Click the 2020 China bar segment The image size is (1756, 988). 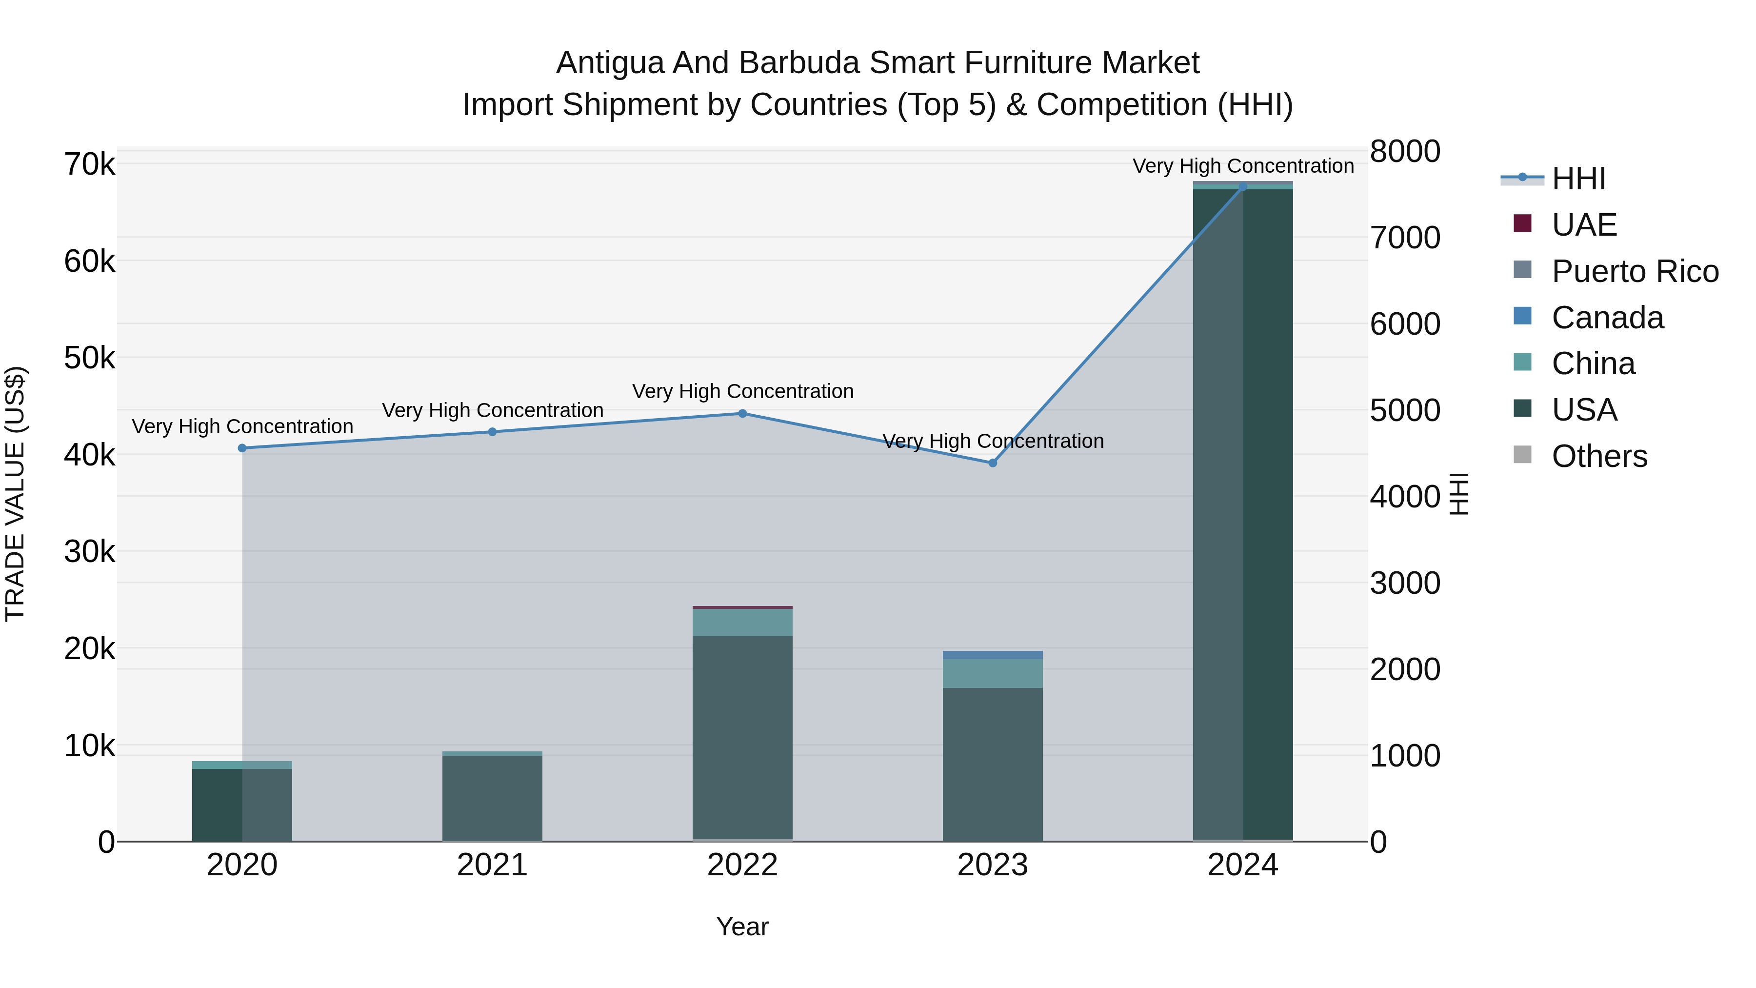pos(242,765)
